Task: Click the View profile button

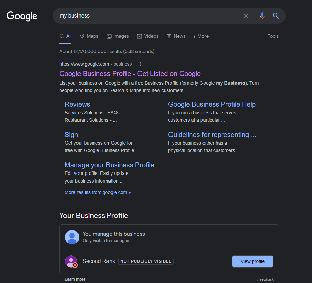Action: point(252,261)
